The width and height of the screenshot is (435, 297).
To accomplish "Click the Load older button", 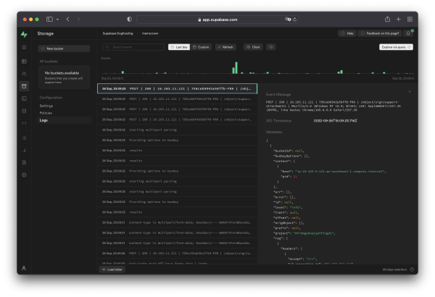I will coord(114,269).
